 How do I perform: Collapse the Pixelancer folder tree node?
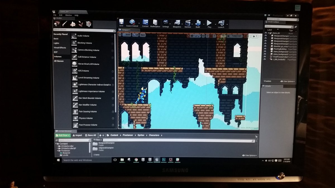57,151
